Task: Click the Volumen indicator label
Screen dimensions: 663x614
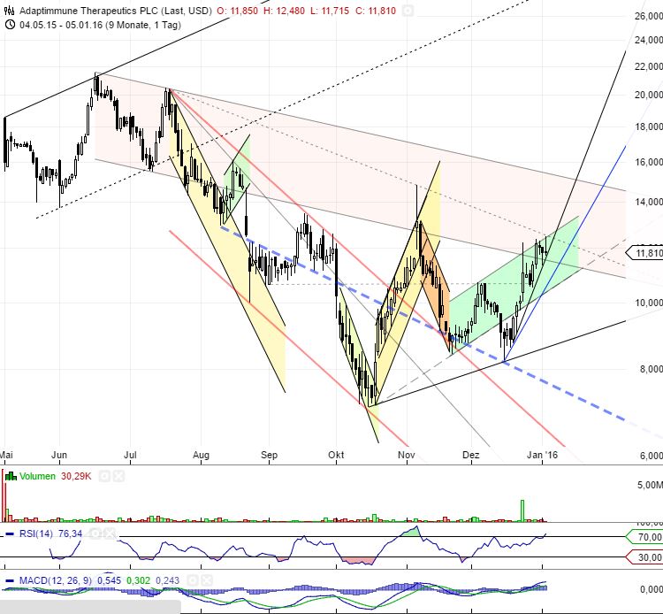Action: pyautogui.click(x=39, y=476)
